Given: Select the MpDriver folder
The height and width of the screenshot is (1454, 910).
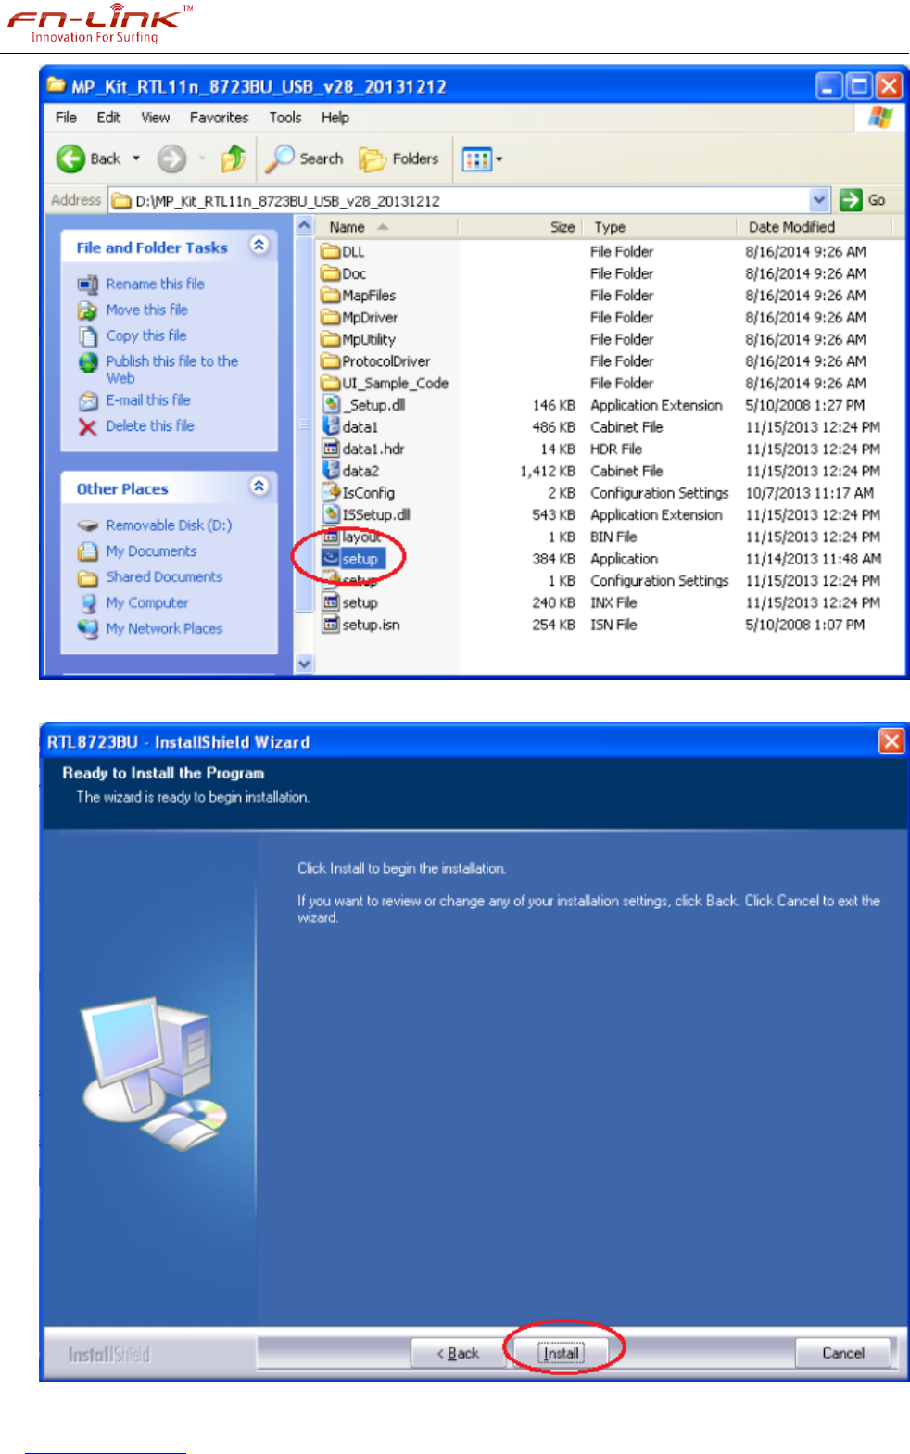Looking at the screenshot, I should 360,317.
